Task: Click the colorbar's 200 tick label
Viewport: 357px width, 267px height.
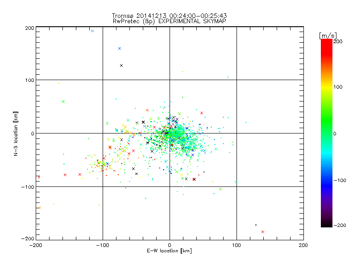Action: pyautogui.click(x=338, y=41)
